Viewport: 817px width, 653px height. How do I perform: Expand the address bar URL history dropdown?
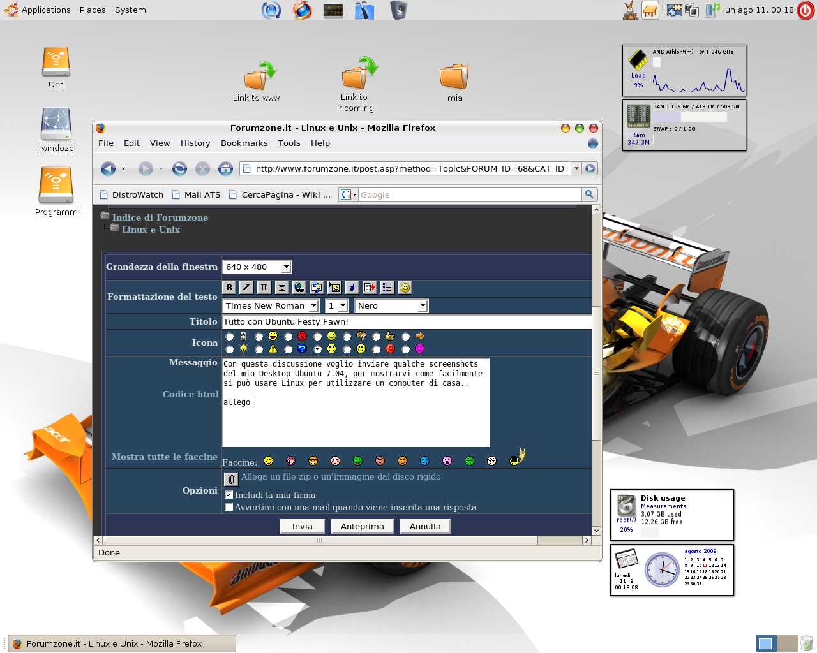(576, 168)
